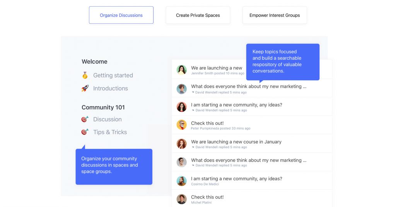This screenshot has width=396, height=207.
Task: Click Jennifer Smith's avatar in first post
Action: pyautogui.click(x=182, y=70)
